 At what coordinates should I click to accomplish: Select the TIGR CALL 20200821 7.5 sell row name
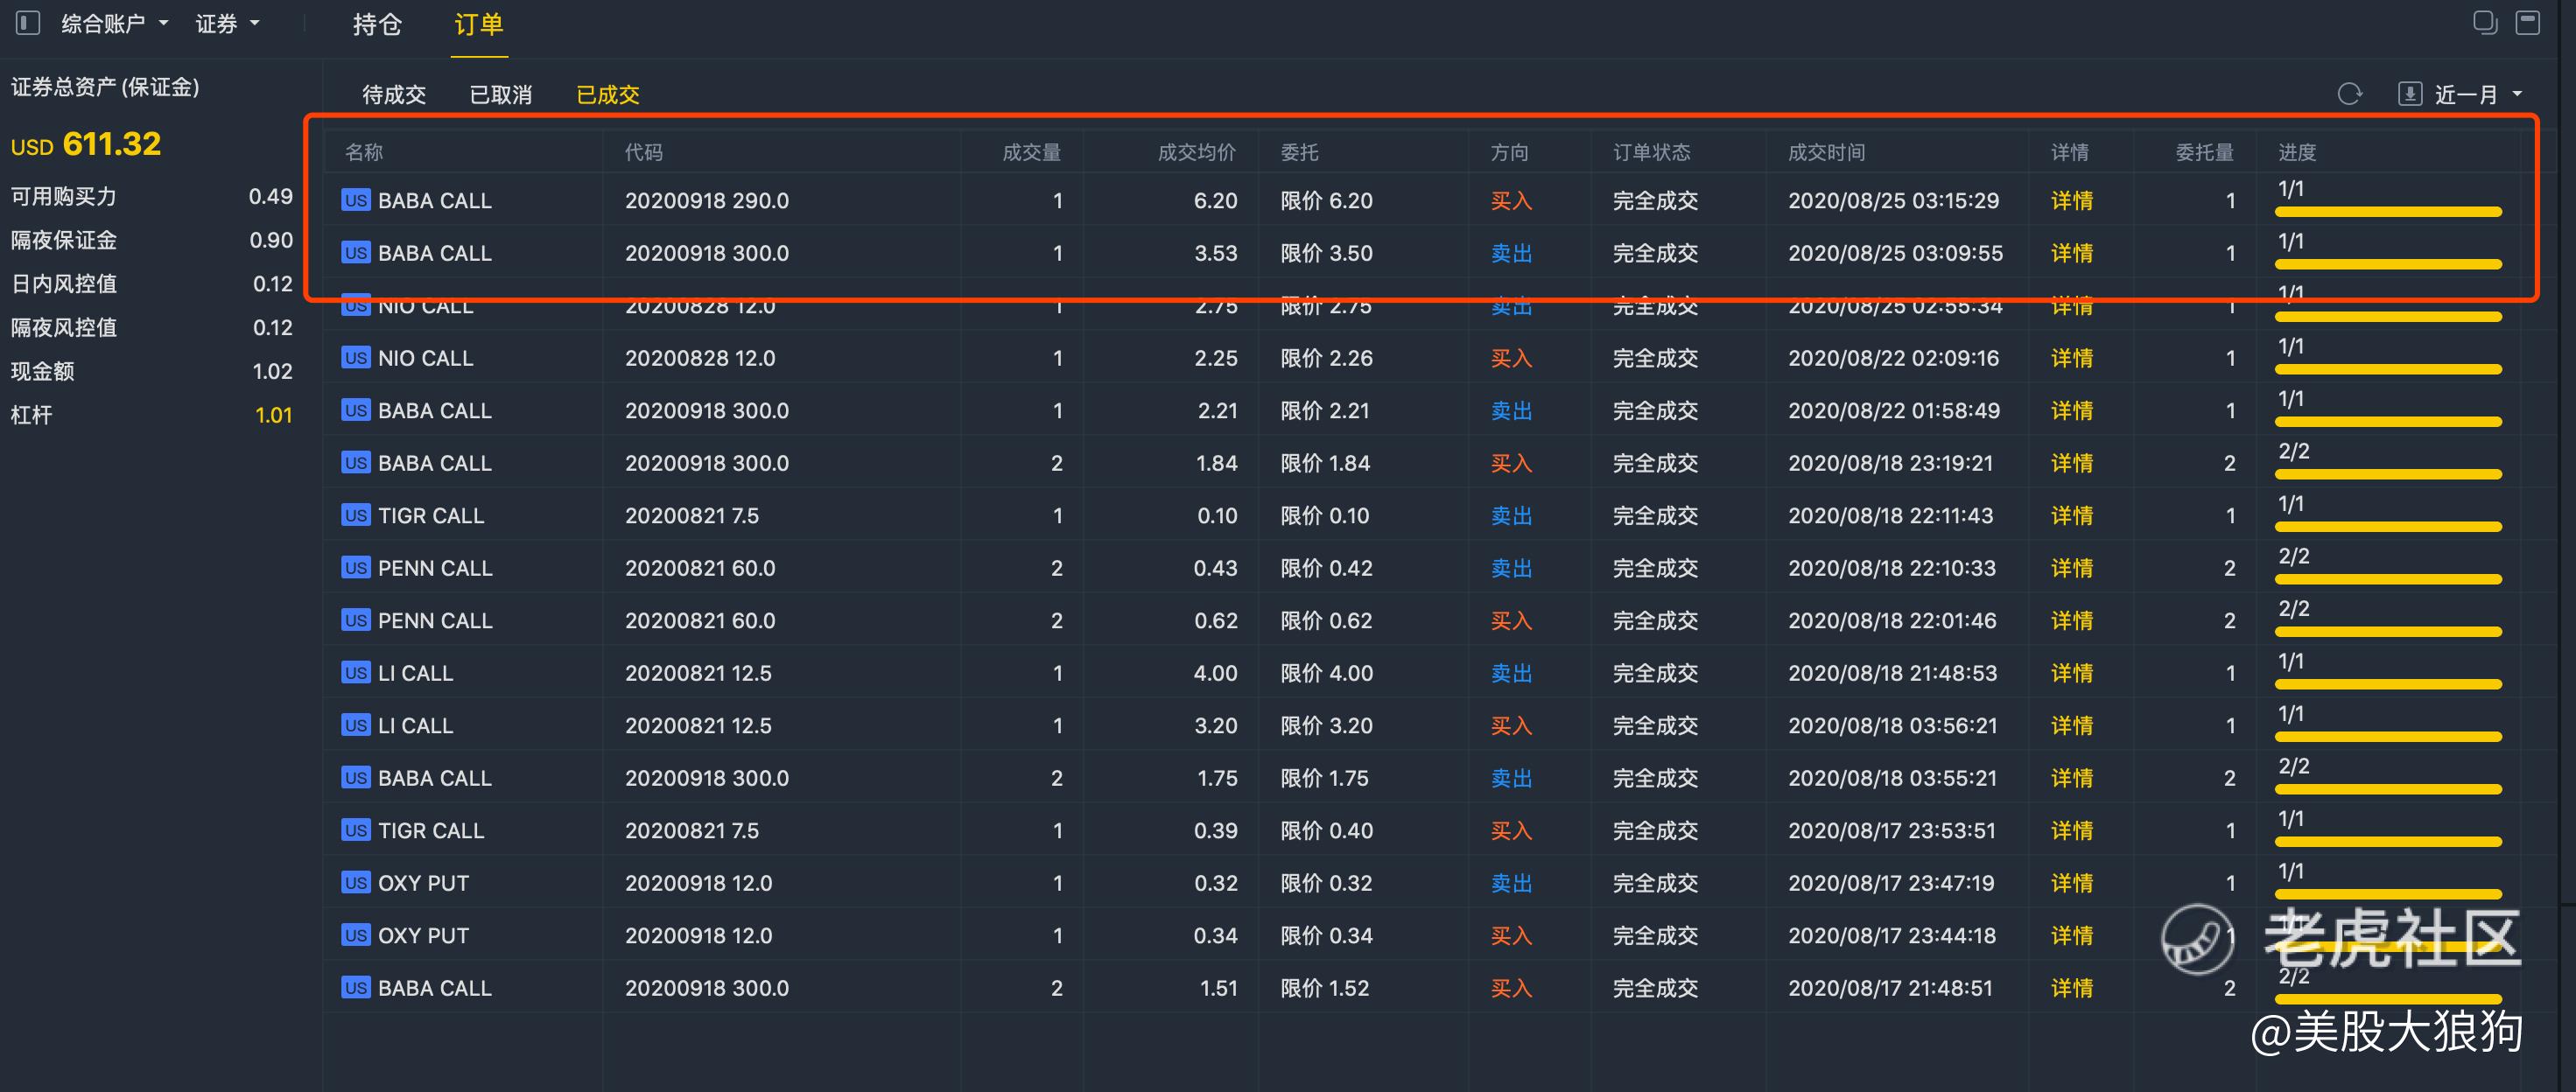(431, 515)
